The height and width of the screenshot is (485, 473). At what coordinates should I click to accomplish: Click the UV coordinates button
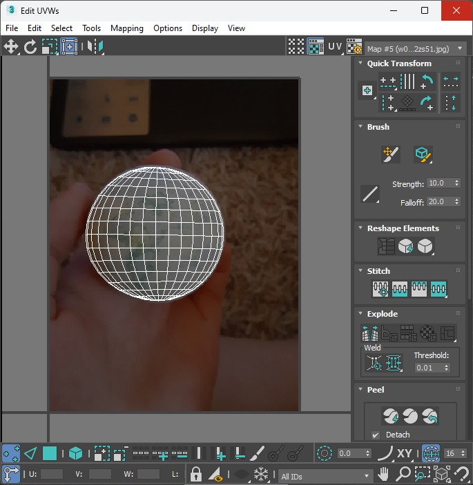(x=335, y=47)
